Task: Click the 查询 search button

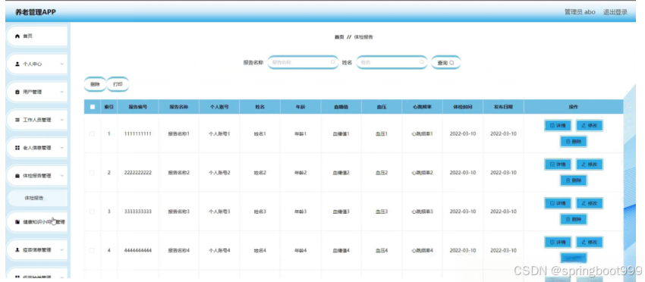Action: point(445,62)
